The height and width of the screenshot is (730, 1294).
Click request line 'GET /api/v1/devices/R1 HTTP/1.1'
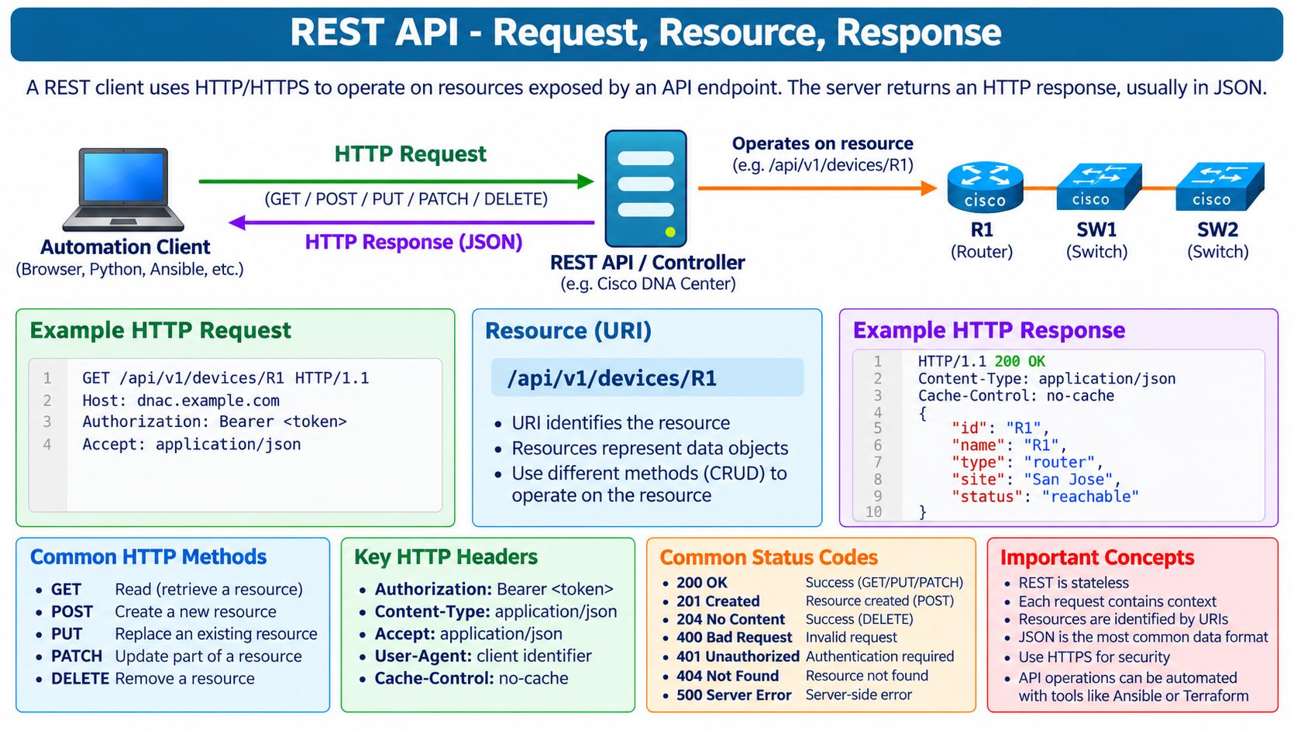(225, 378)
